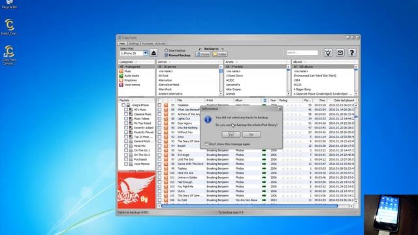Check Don't show this message again
This screenshot has height=235, width=418.
206,144
